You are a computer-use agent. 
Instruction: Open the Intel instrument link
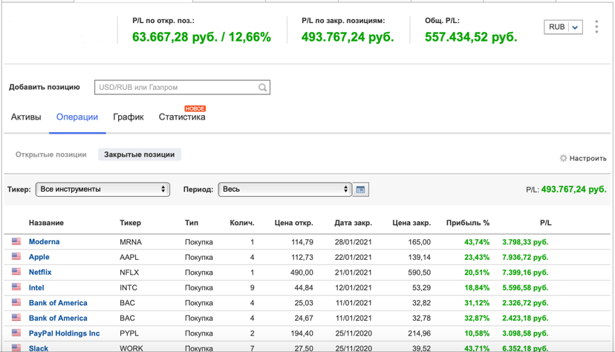(x=36, y=287)
